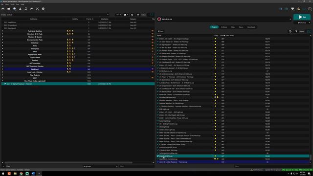The height and width of the screenshot is (176, 313).
Task: Open the game instance manager controller icon
Action: click(x=3, y=9)
